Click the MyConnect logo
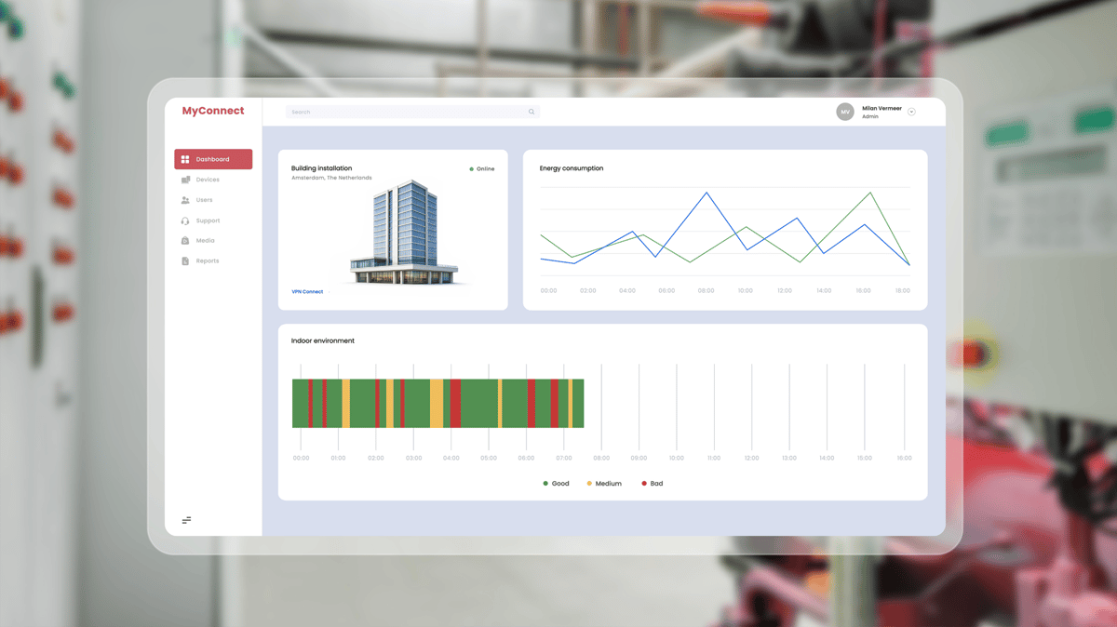Screen dimensions: 1117x627 [x=212, y=111]
